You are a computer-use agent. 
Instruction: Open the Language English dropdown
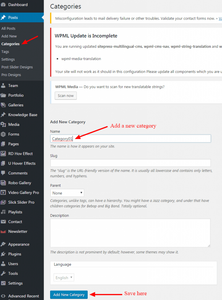64,278
